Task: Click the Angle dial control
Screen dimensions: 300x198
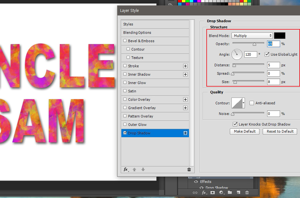Action: tap(237, 54)
